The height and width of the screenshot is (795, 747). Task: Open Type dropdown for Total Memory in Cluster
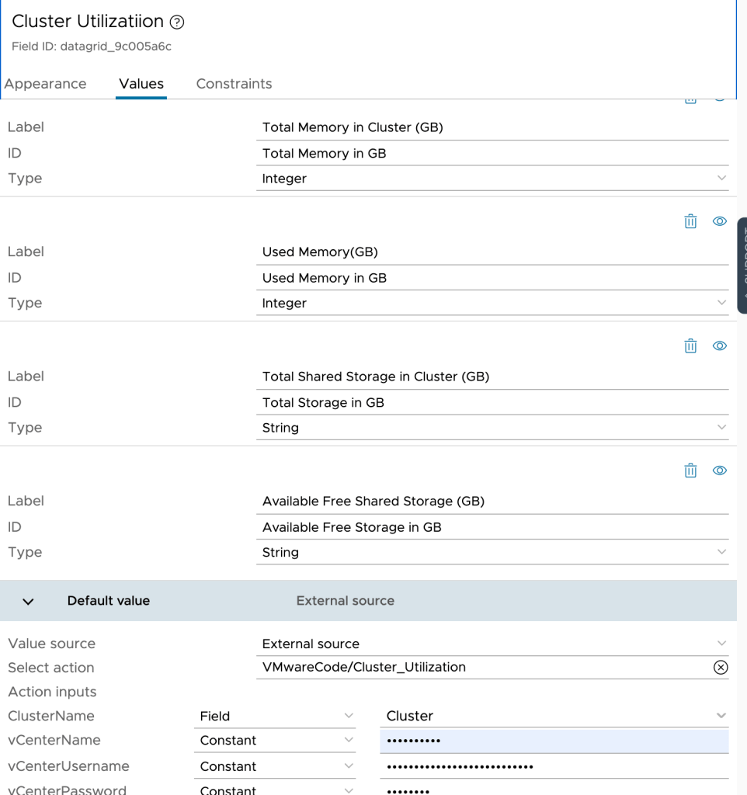(492, 179)
